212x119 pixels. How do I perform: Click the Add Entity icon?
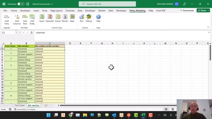click(x=32, y=20)
